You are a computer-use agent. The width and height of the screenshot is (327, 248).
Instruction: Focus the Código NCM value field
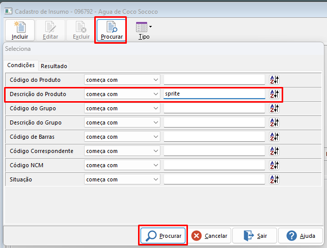(x=214, y=165)
